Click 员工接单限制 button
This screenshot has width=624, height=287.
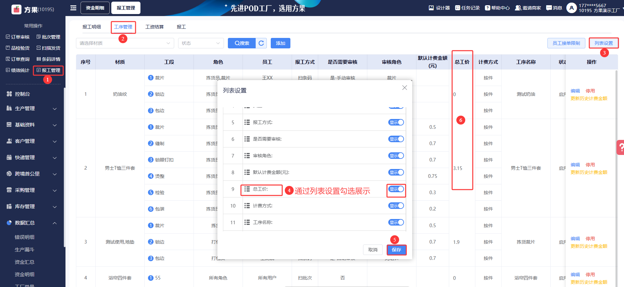566,43
